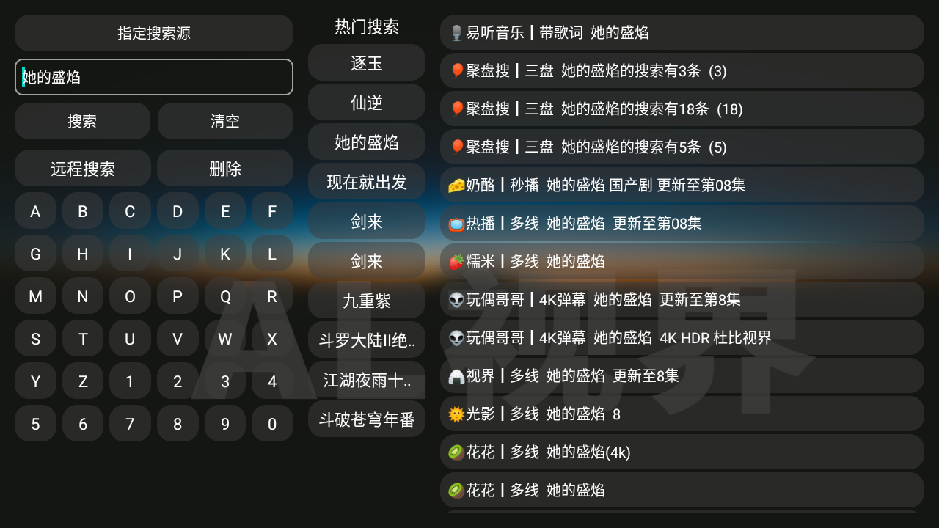Click the 🌞 sun icon on the 光影 result
939x528 pixels.
[x=457, y=414]
